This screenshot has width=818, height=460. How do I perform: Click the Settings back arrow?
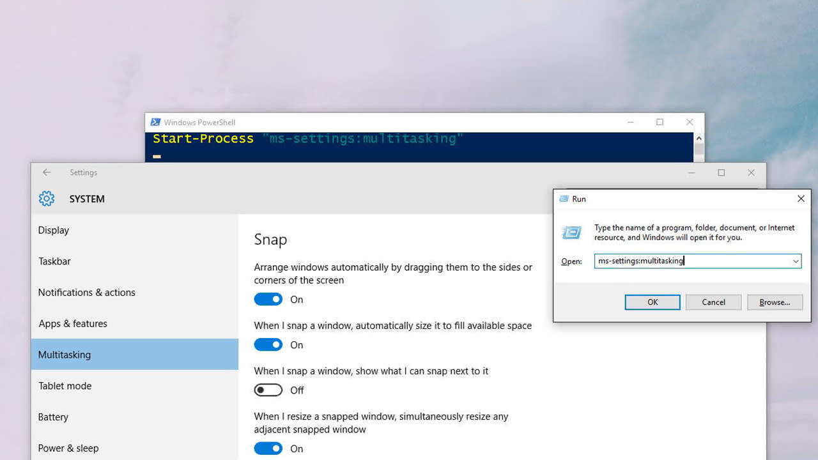coord(47,172)
